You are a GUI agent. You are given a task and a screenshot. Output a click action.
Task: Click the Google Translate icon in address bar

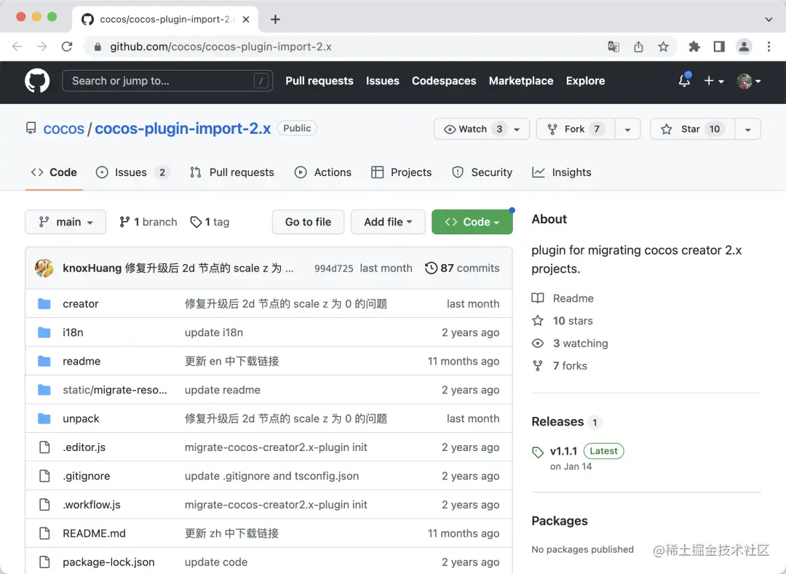point(614,47)
